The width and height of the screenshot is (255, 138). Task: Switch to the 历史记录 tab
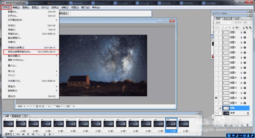pos(228,19)
